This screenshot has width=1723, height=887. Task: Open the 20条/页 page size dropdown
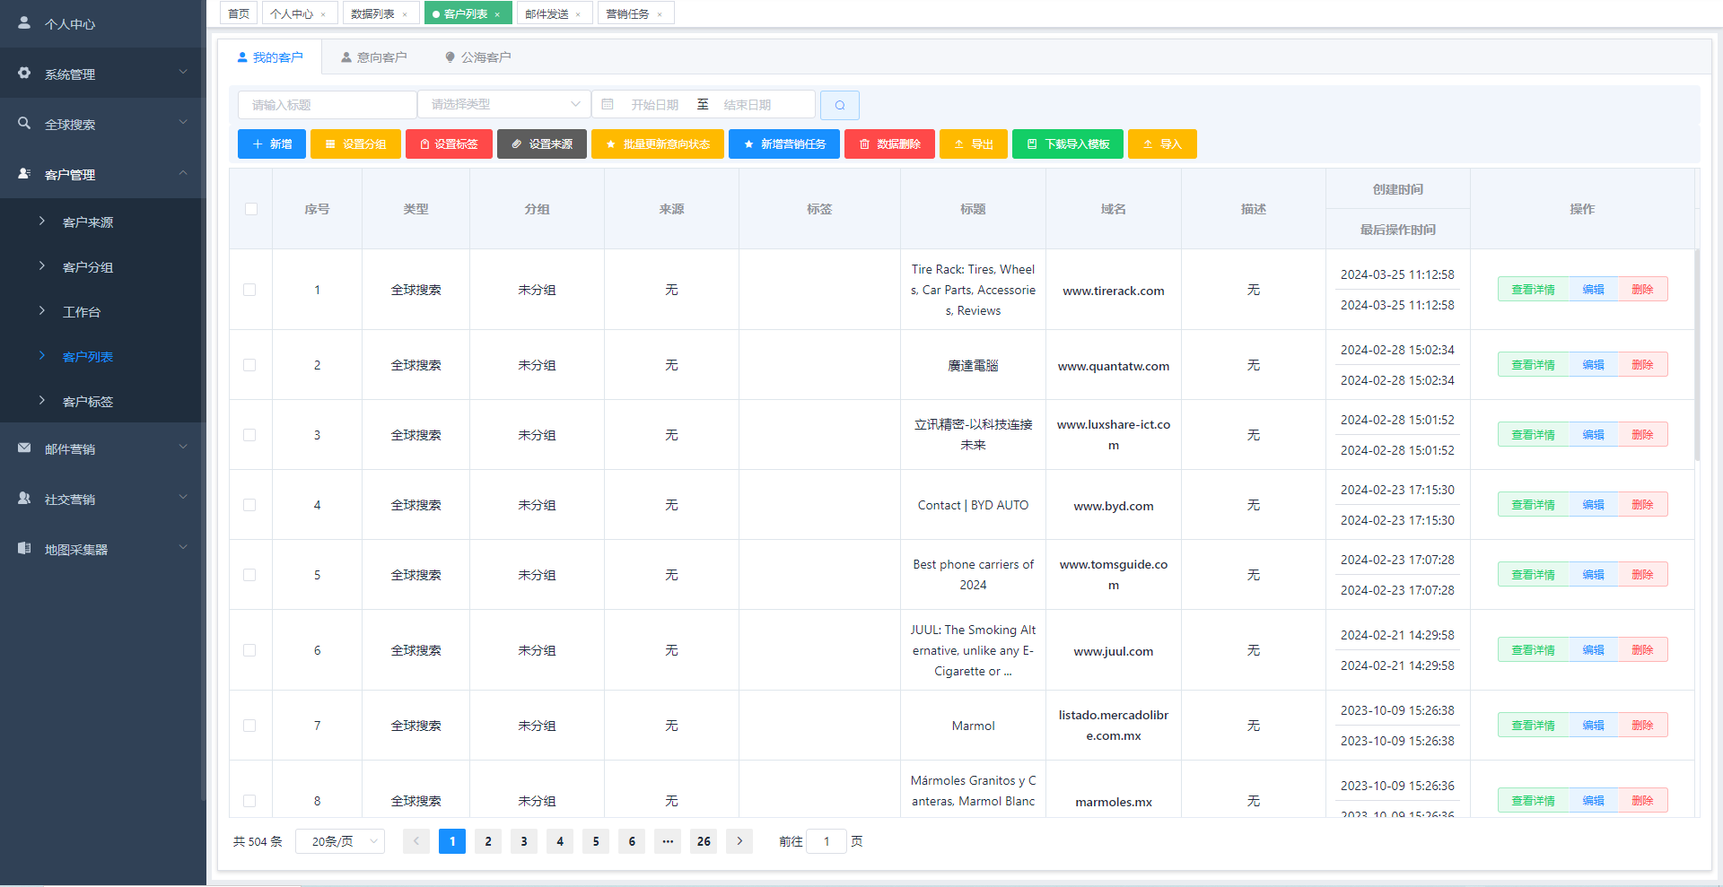(340, 841)
